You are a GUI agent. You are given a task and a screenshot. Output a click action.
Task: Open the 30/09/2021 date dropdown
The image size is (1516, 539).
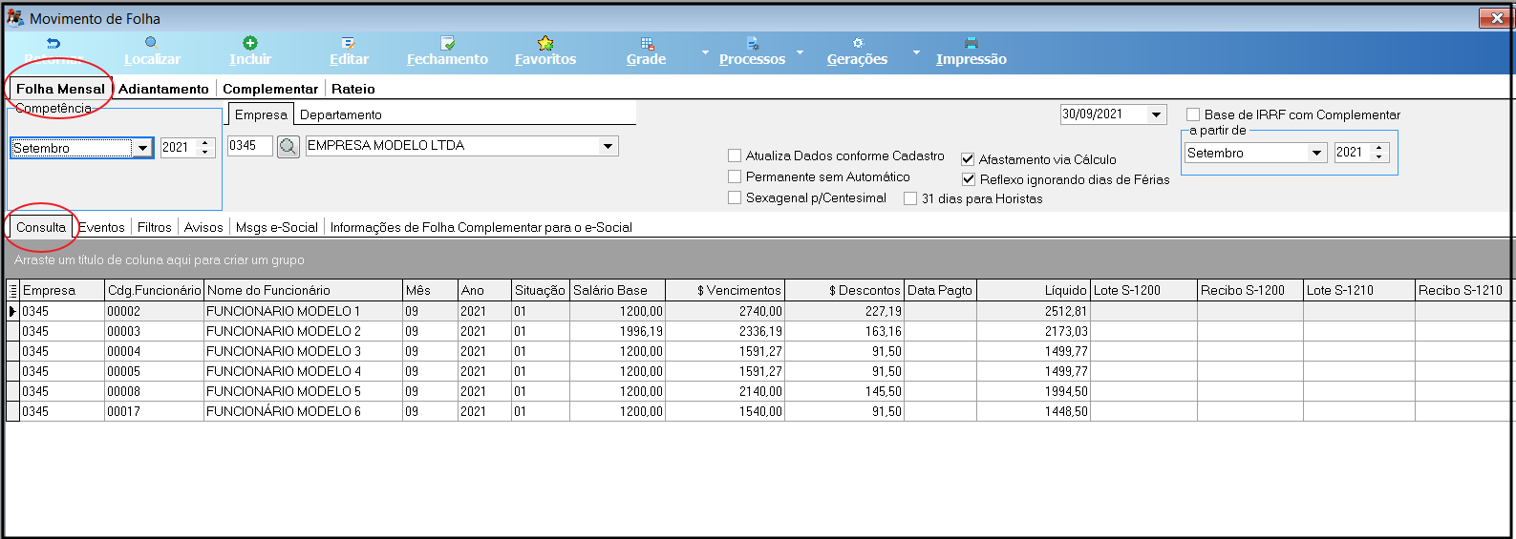[1157, 114]
